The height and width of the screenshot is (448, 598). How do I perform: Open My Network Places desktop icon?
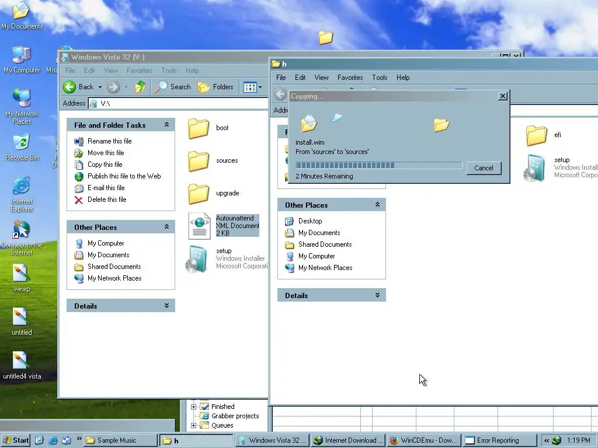22,106
